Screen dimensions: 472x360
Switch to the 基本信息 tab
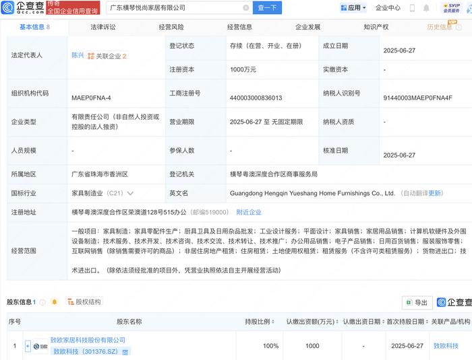(x=34, y=27)
